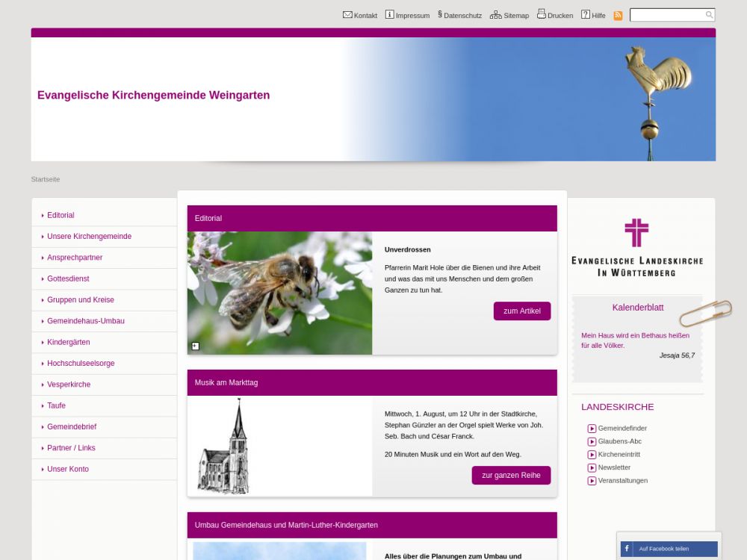Screen dimensions: 747x560
Task: Open the Gottesdienst menu item
Action: pyautogui.click(x=68, y=279)
